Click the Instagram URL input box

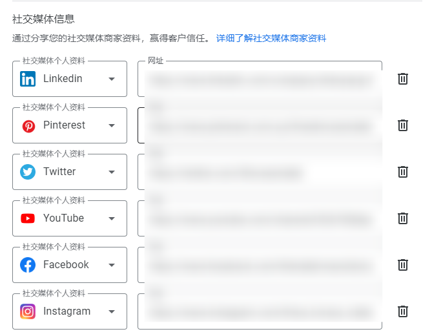(x=260, y=311)
